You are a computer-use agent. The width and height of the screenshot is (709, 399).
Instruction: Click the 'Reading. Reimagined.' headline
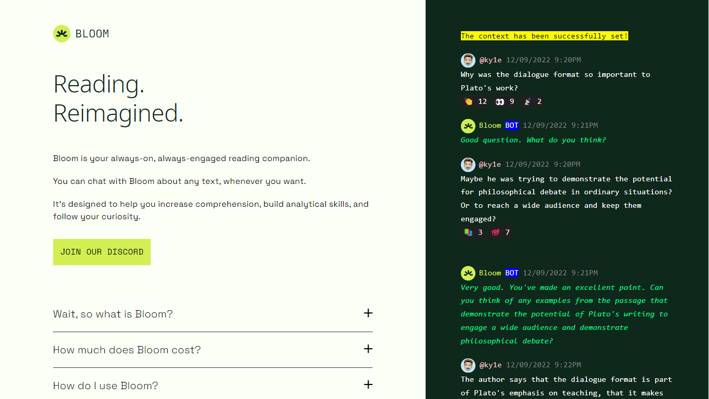(118, 99)
